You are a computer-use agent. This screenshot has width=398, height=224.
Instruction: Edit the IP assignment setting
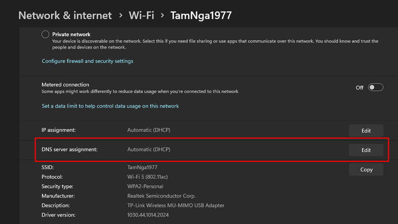click(x=366, y=131)
